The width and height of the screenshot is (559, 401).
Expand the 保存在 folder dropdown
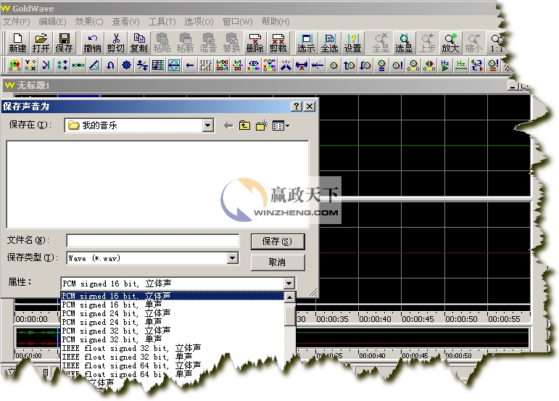coord(208,125)
